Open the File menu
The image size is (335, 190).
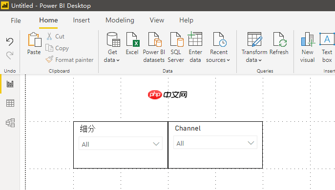(16, 20)
